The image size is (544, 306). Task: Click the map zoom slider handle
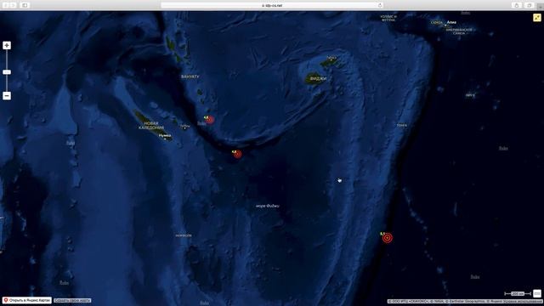pyautogui.click(x=7, y=72)
